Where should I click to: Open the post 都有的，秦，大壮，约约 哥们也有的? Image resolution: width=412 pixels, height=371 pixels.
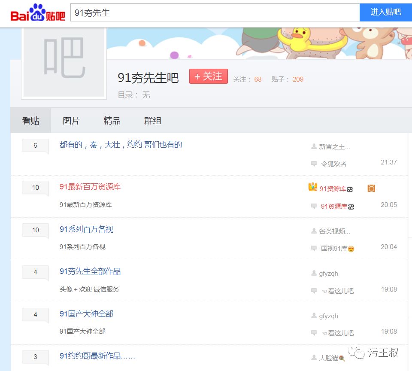click(121, 145)
